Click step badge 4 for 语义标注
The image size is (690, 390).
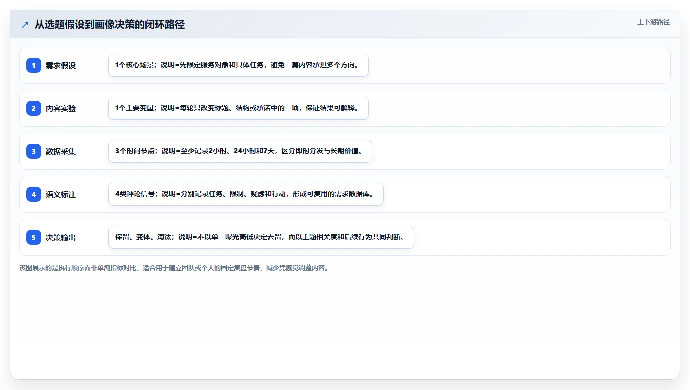(x=34, y=194)
